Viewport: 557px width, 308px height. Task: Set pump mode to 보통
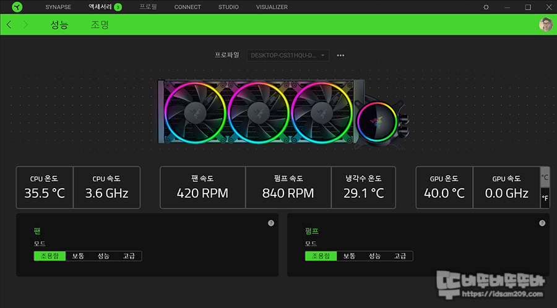(349, 256)
